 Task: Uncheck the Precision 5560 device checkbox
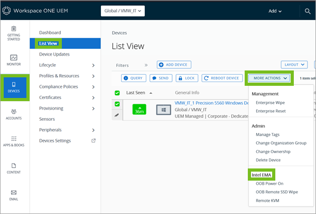117,104
